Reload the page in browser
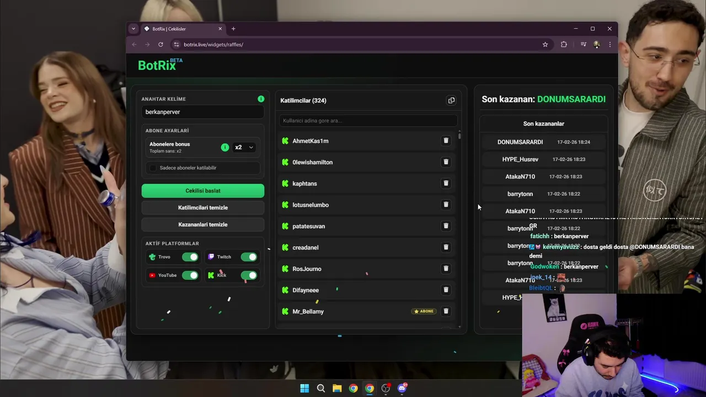Viewport: 706px width, 397px height. [161, 45]
